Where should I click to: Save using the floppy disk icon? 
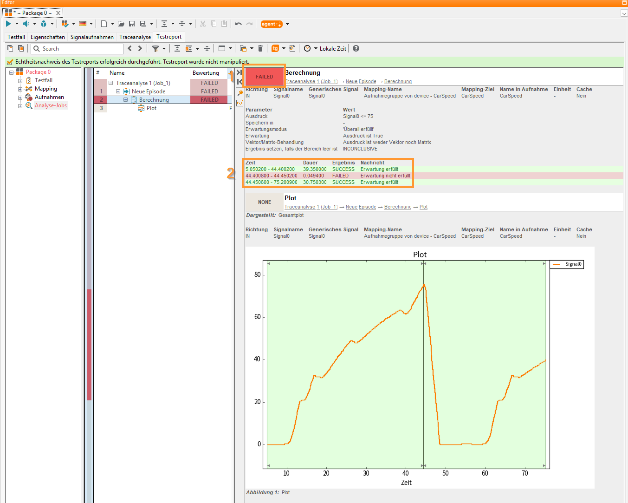[x=132, y=24]
